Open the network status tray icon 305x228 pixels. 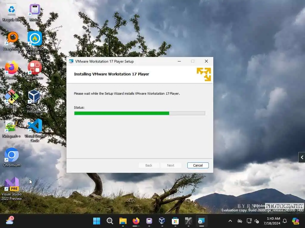pos(249,221)
